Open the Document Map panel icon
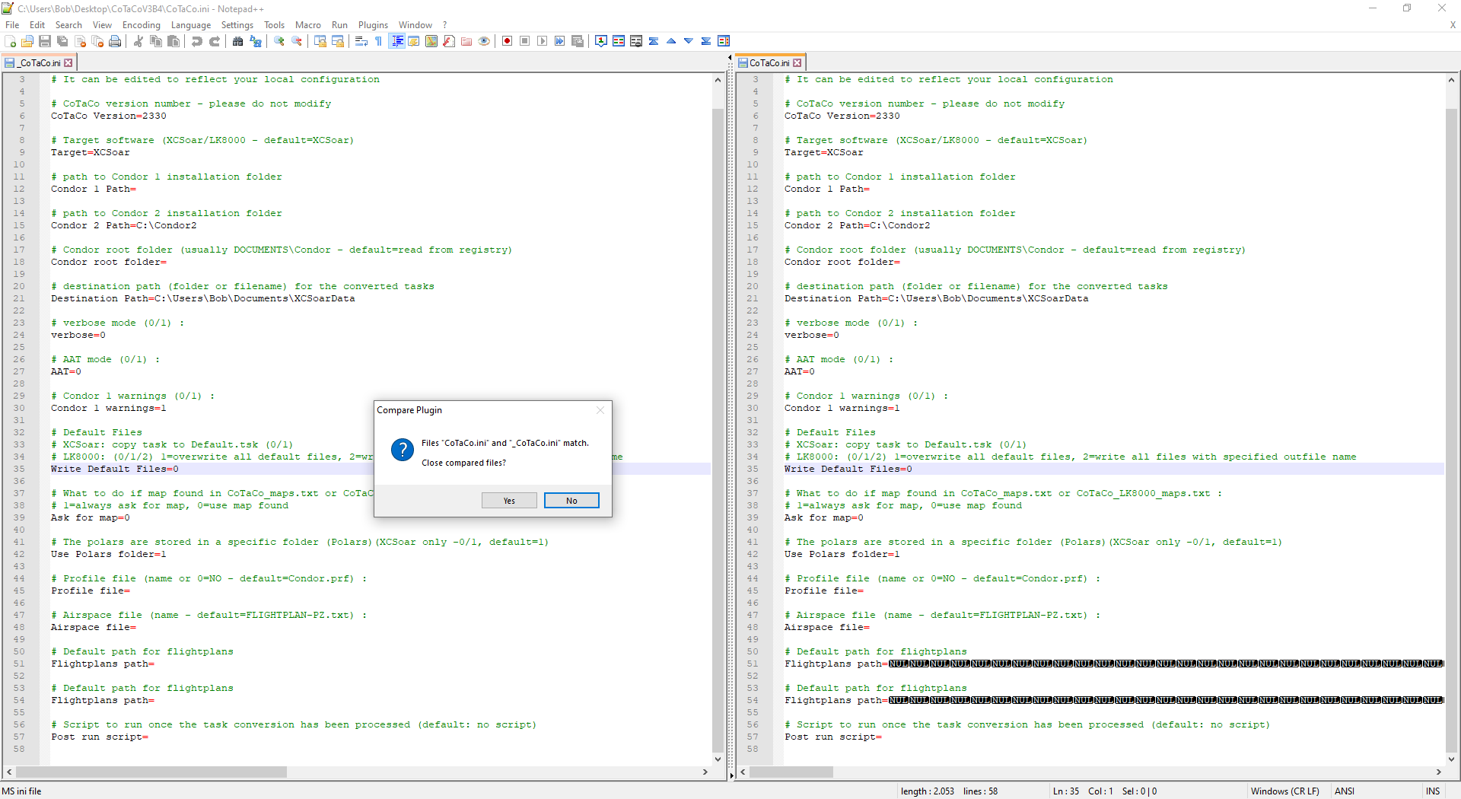 pos(431,41)
